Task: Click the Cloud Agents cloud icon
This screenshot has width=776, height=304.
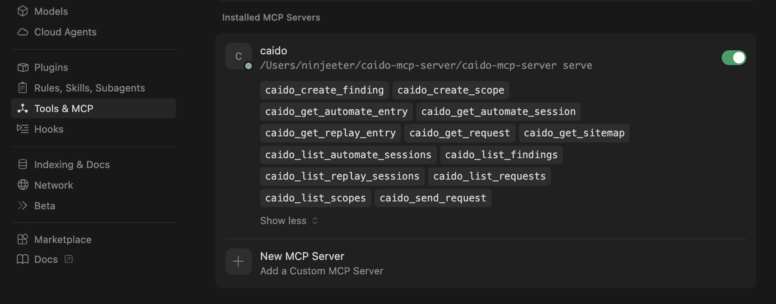Action: (23, 32)
